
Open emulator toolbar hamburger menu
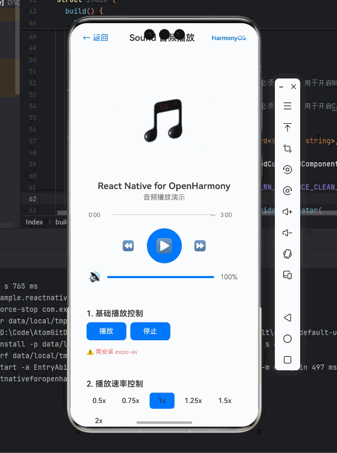pos(288,106)
